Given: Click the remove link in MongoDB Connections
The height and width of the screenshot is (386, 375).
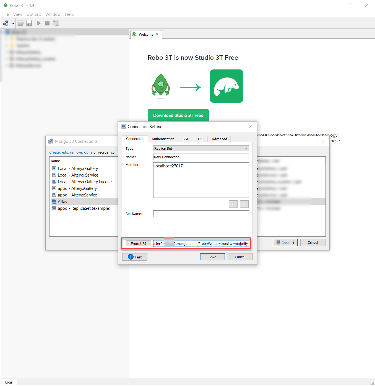Looking at the screenshot, I should (x=76, y=152).
